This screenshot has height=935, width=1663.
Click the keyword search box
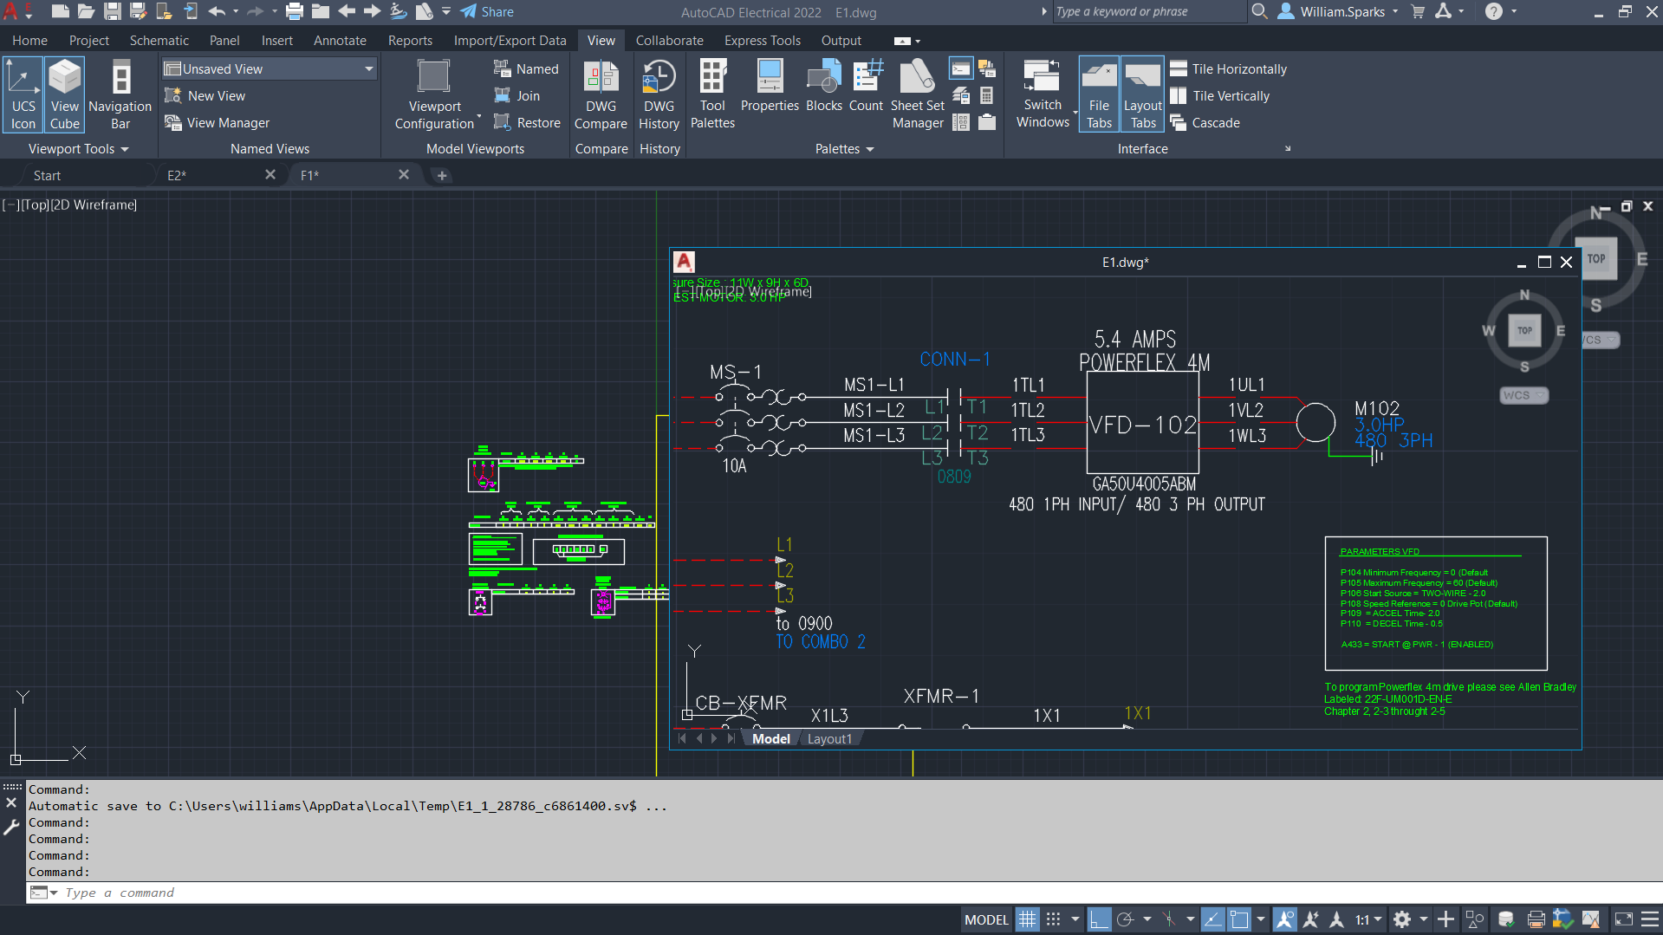click(1148, 11)
